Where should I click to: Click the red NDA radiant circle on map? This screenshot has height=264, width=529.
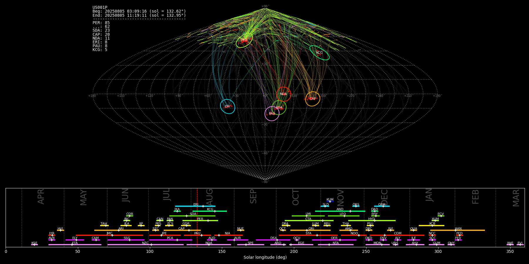tap(284, 94)
